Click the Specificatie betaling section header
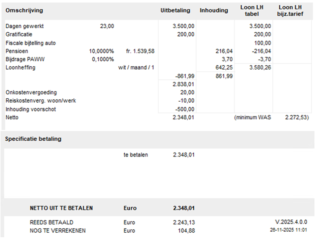 coord(33,139)
